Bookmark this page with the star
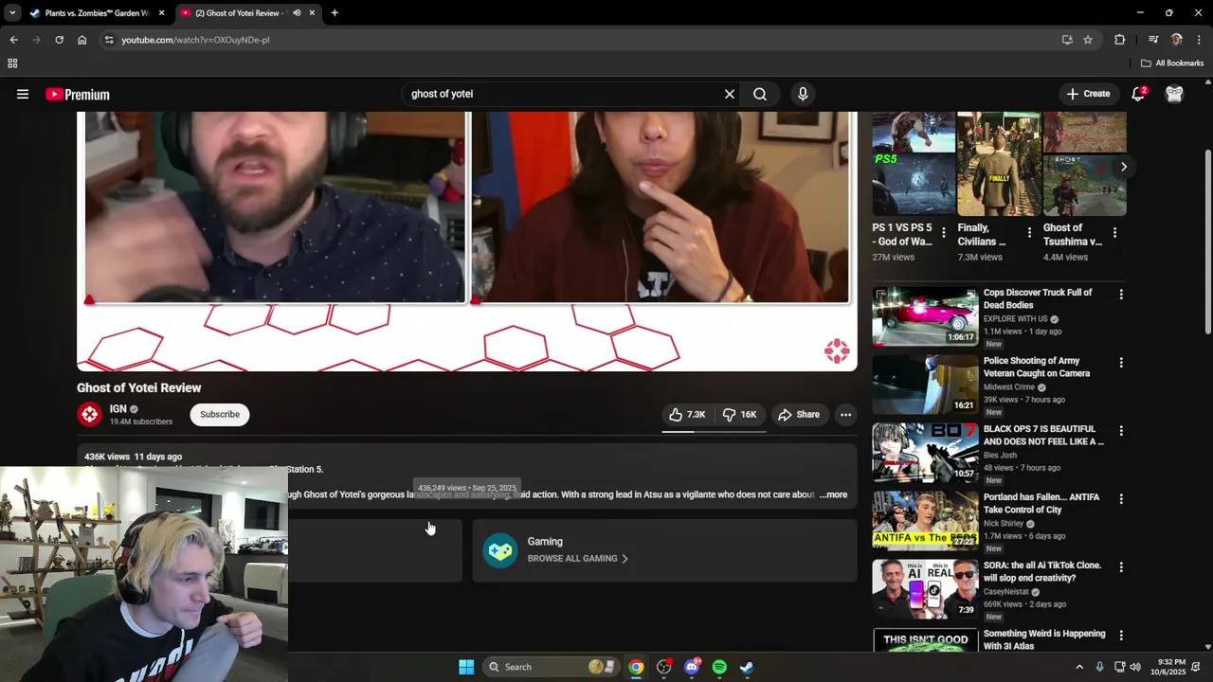The height and width of the screenshot is (682, 1213). 1088,40
